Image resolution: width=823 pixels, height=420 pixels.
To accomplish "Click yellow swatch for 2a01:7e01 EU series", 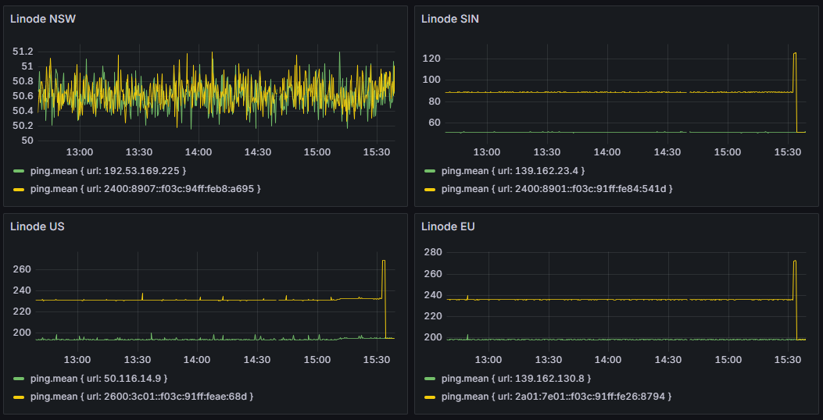I will 430,396.
